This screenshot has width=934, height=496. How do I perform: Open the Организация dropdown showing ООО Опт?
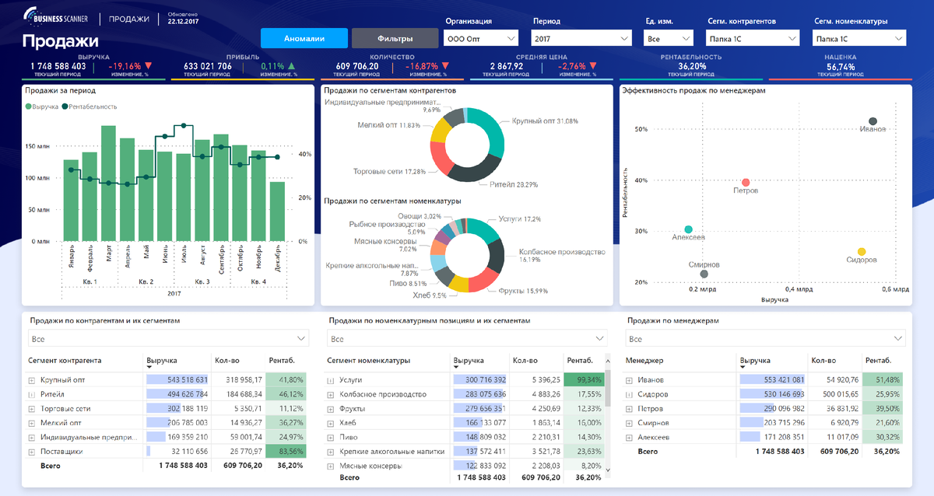pos(480,37)
